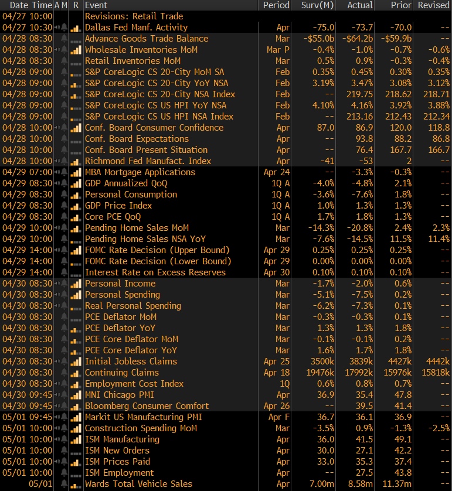Click speaker icon for Markit US Manufacturing PMI
Image resolution: width=452 pixels, height=491 pixels.
pos(56,417)
